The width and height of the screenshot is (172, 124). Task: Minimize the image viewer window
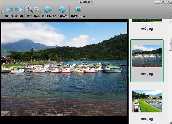157,2
